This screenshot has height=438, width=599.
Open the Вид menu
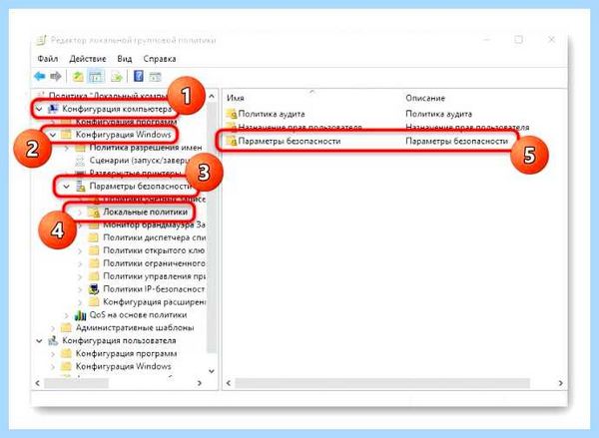click(x=124, y=59)
